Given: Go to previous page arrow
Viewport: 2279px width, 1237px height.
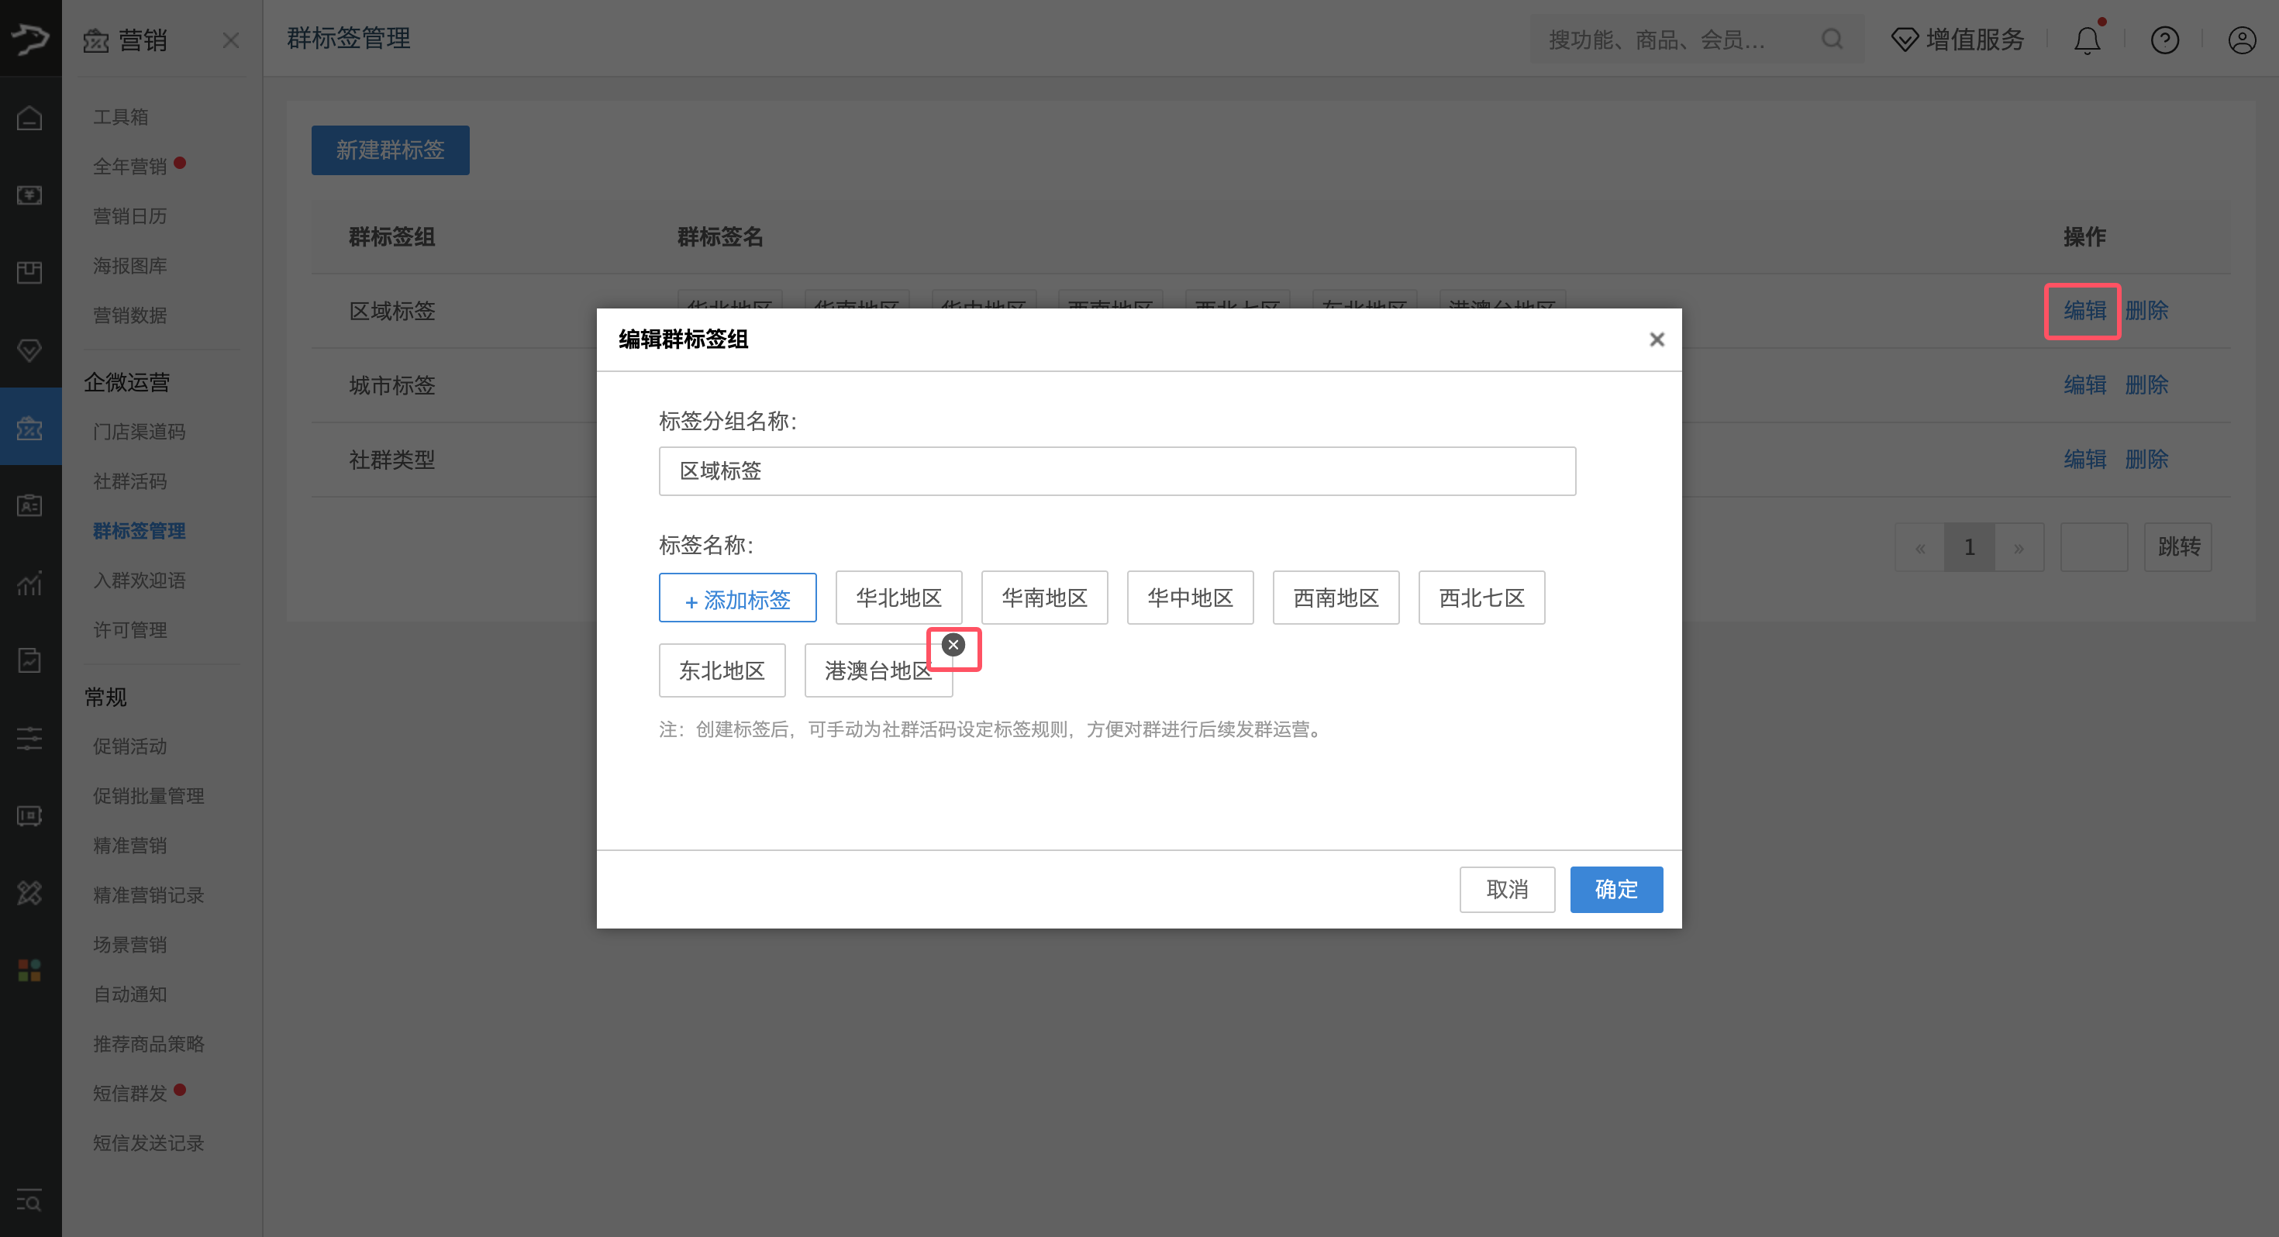Looking at the screenshot, I should [x=1920, y=548].
